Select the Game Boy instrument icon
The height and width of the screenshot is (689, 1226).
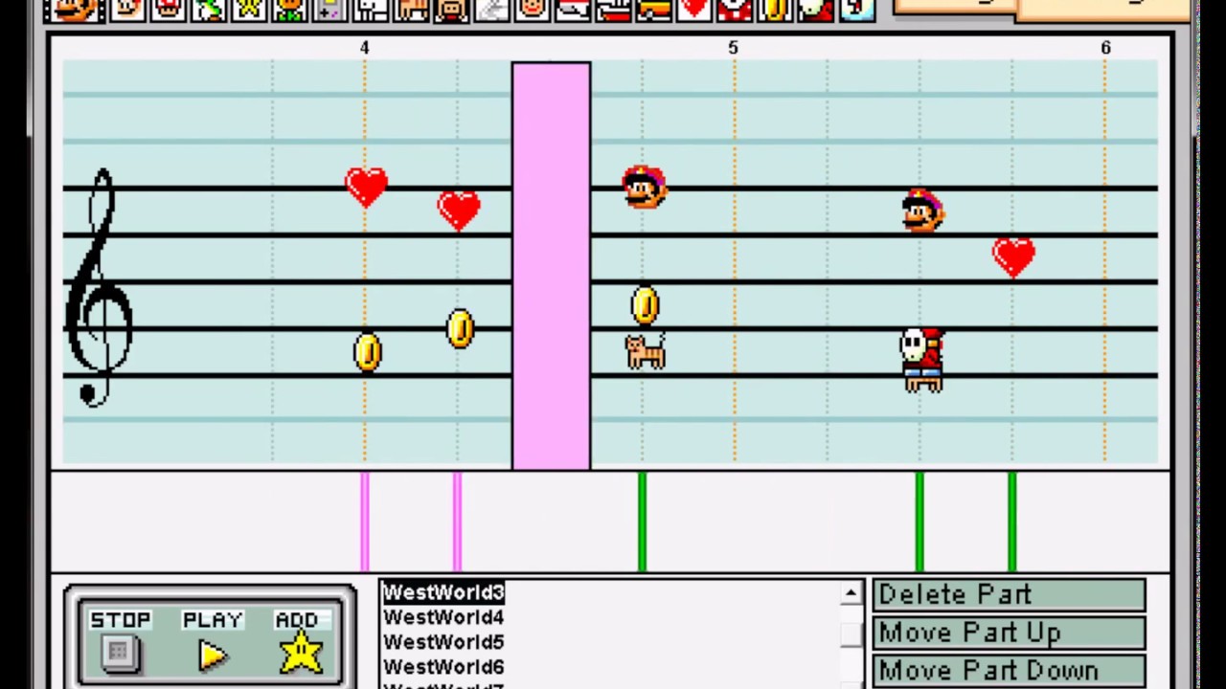point(329,10)
